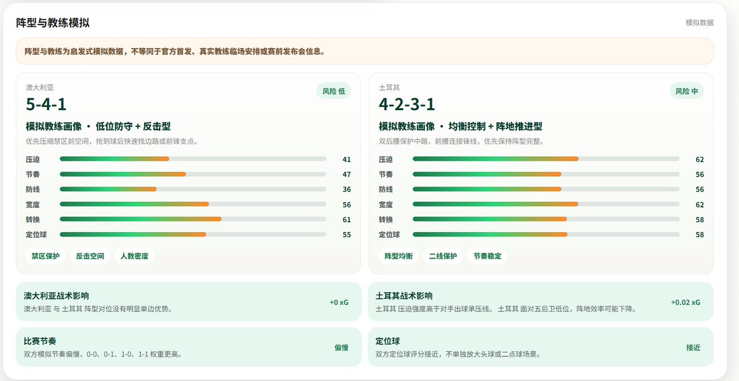The width and height of the screenshot is (739, 381).
Task: Click the 风险 中 badge on 土耳其 card
Action: tap(687, 91)
